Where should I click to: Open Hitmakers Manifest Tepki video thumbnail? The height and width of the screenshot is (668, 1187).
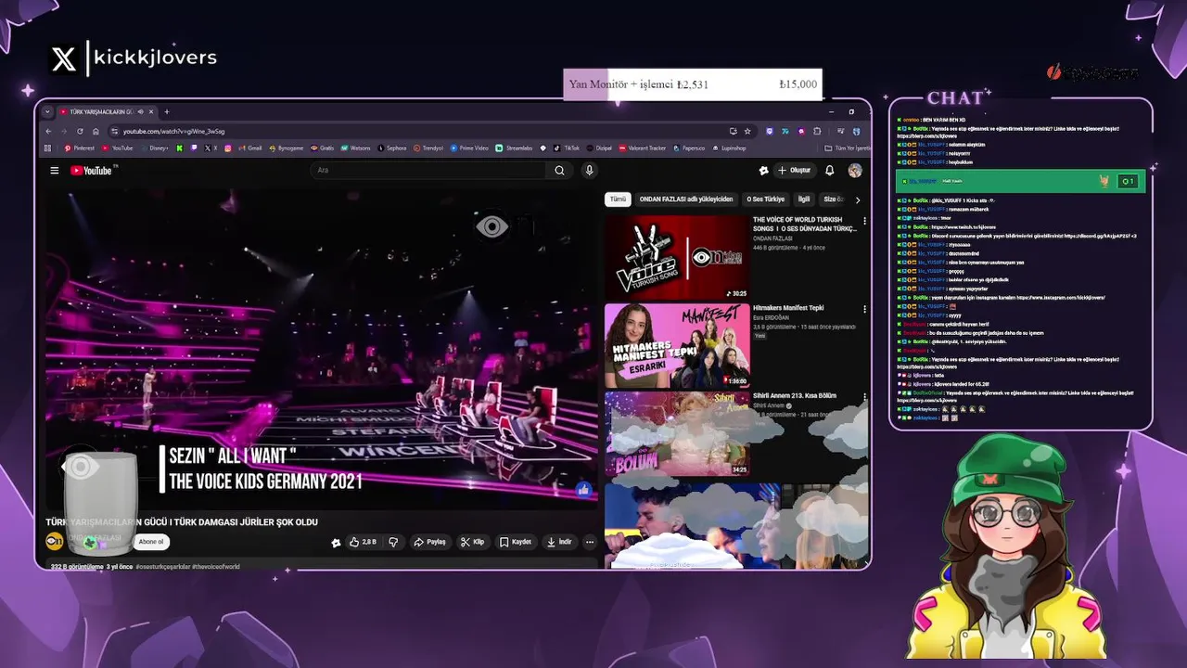(x=677, y=345)
